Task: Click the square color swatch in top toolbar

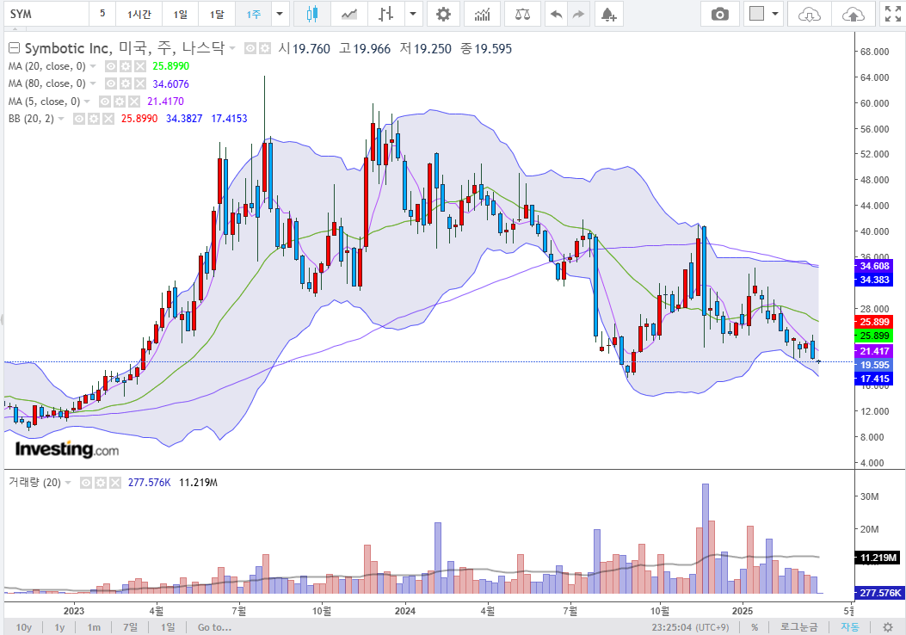Action: click(x=756, y=14)
